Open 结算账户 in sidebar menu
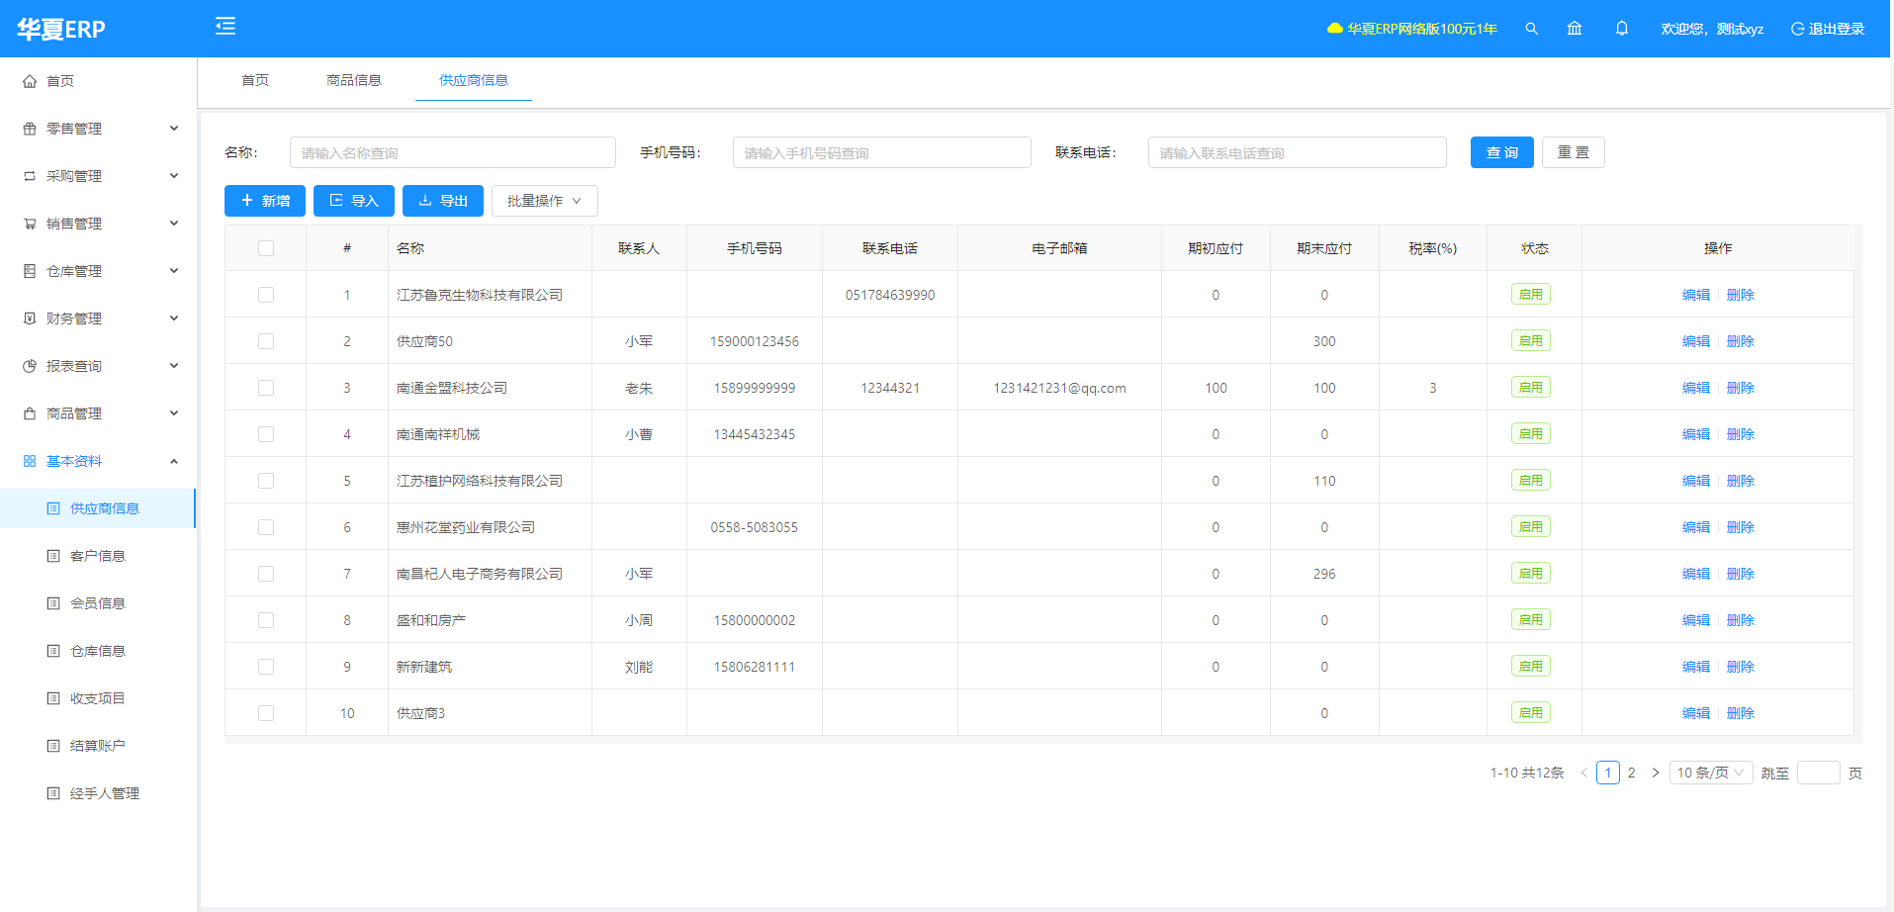This screenshot has width=1894, height=912. (x=98, y=746)
